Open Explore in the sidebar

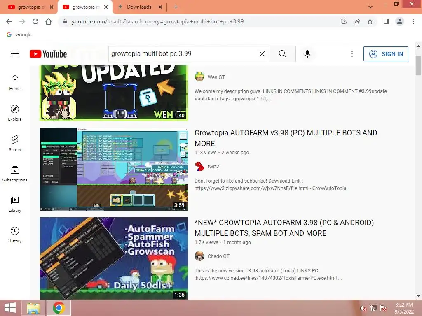[x=15, y=113]
